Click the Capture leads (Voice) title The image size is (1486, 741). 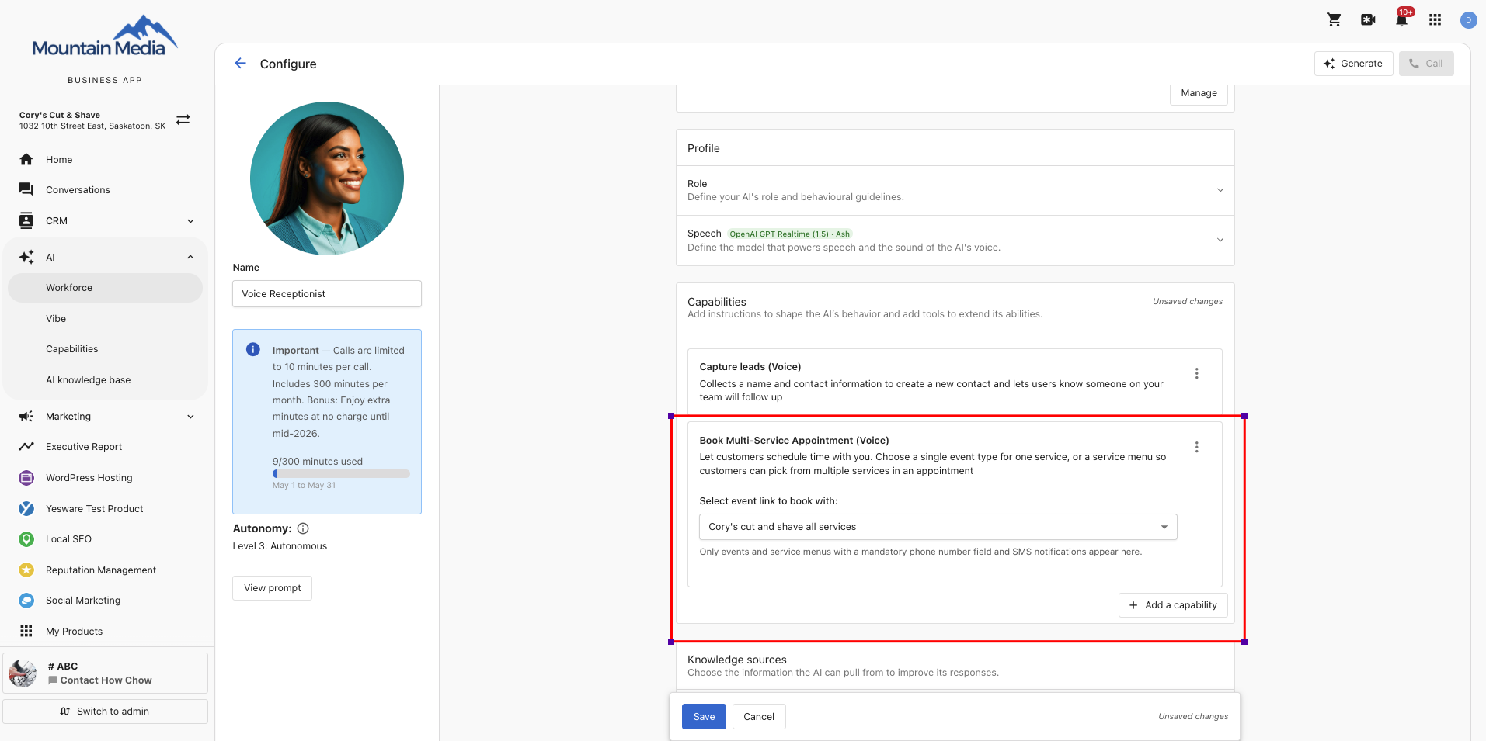[750, 367]
